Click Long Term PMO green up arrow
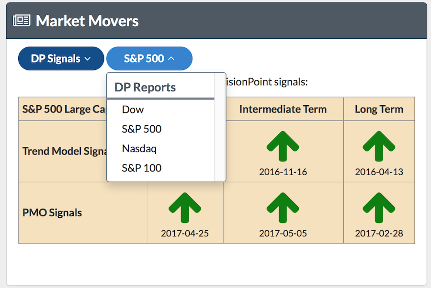 point(378,208)
